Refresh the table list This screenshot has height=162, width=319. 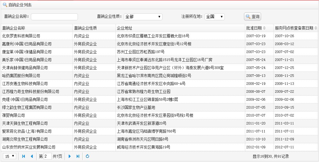87,156
